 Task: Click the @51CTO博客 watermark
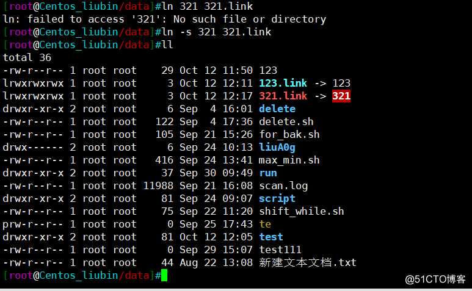coord(435,279)
